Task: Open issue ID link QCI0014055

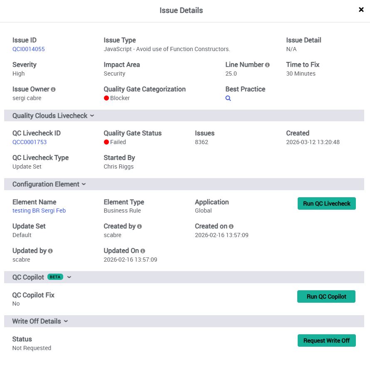Action: (29, 49)
